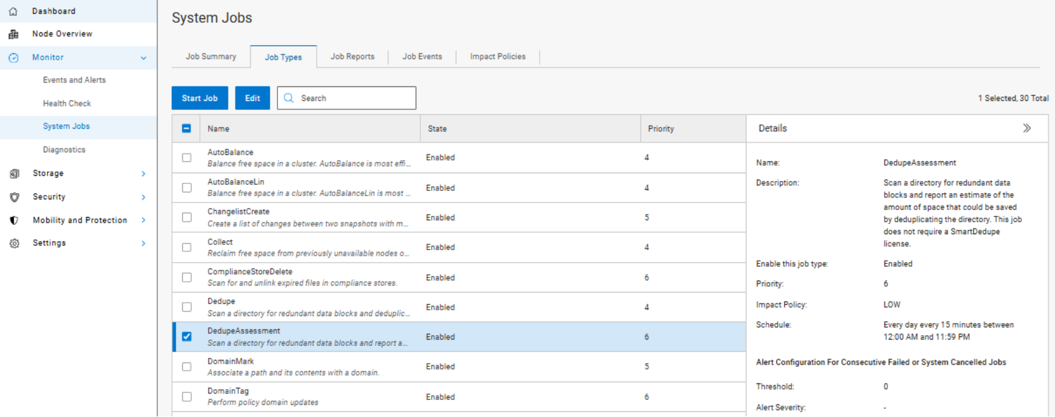Collapse the Monitor menu chevron
The height and width of the screenshot is (417, 1055).
[x=143, y=58]
